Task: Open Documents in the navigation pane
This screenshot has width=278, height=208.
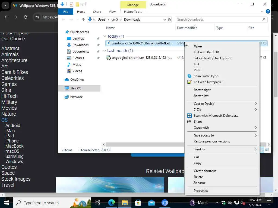Action: click(x=80, y=51)
